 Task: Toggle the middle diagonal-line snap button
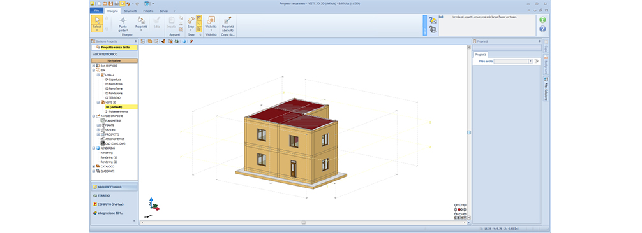pyautogui.click(x=198, y=24)
